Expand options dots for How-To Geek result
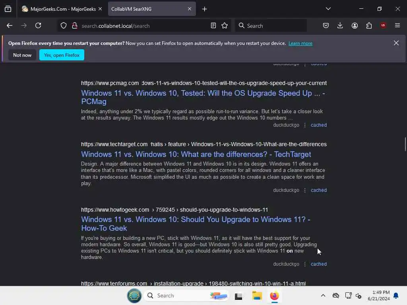This screenshot has height=305, width=407. pyautogui.click(x=305, y=264)
